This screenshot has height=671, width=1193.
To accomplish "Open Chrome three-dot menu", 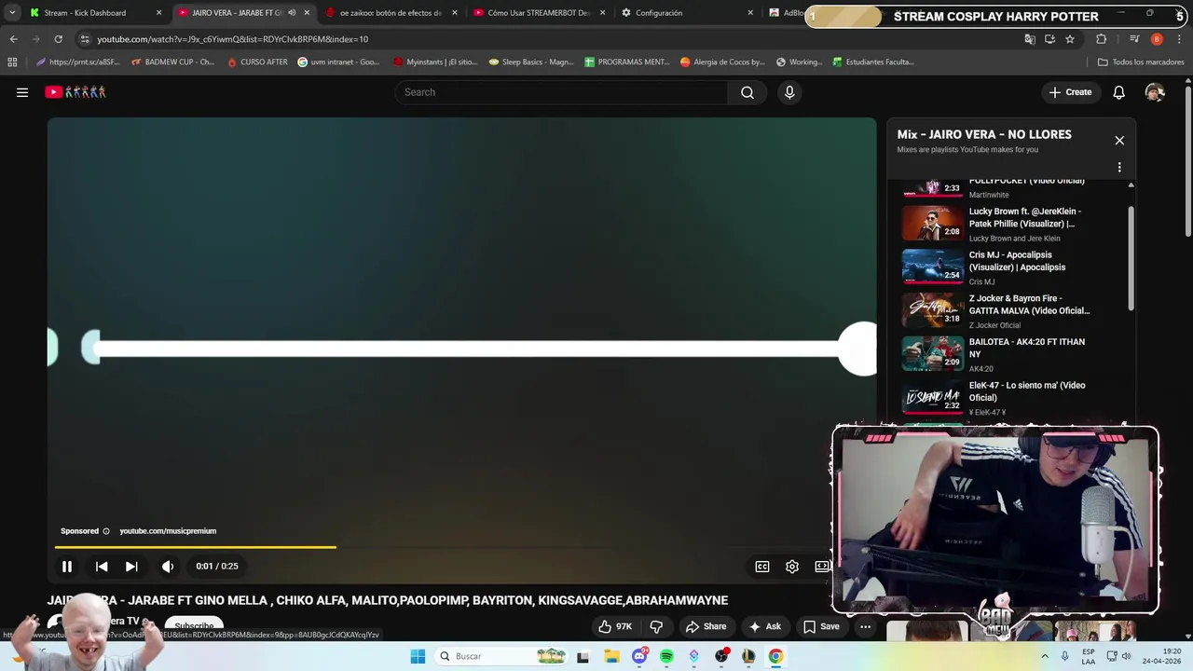I will click(1179, 39).
